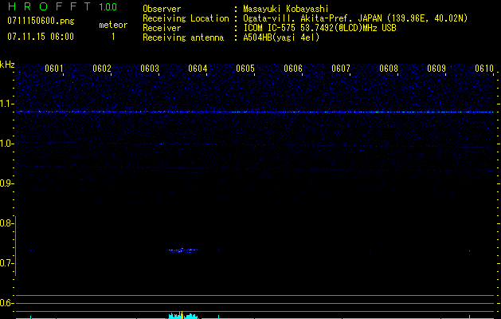Click the A504HB antenna description

(x=282, y=37)
